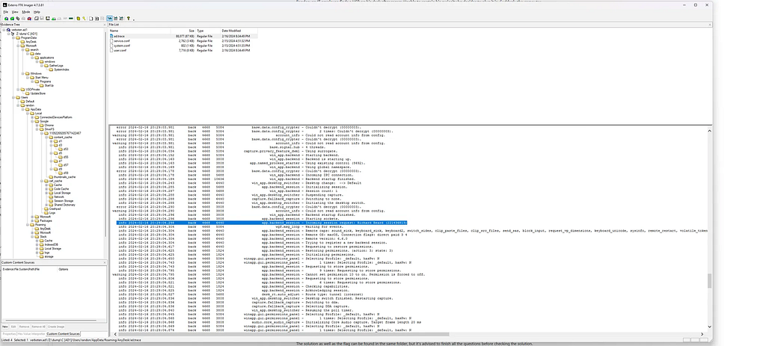Click the Remove All Evidence Items icon
766x346 pixels.
pos(29,19)
